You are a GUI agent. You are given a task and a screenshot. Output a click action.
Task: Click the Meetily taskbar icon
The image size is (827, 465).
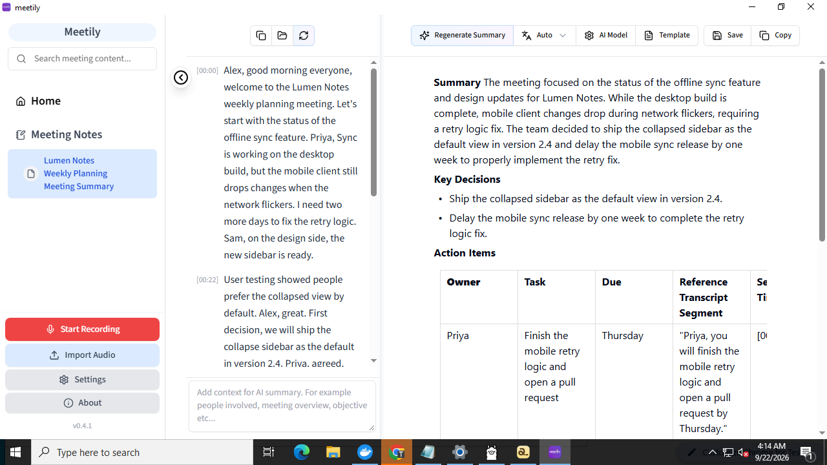tap(555, 452)
